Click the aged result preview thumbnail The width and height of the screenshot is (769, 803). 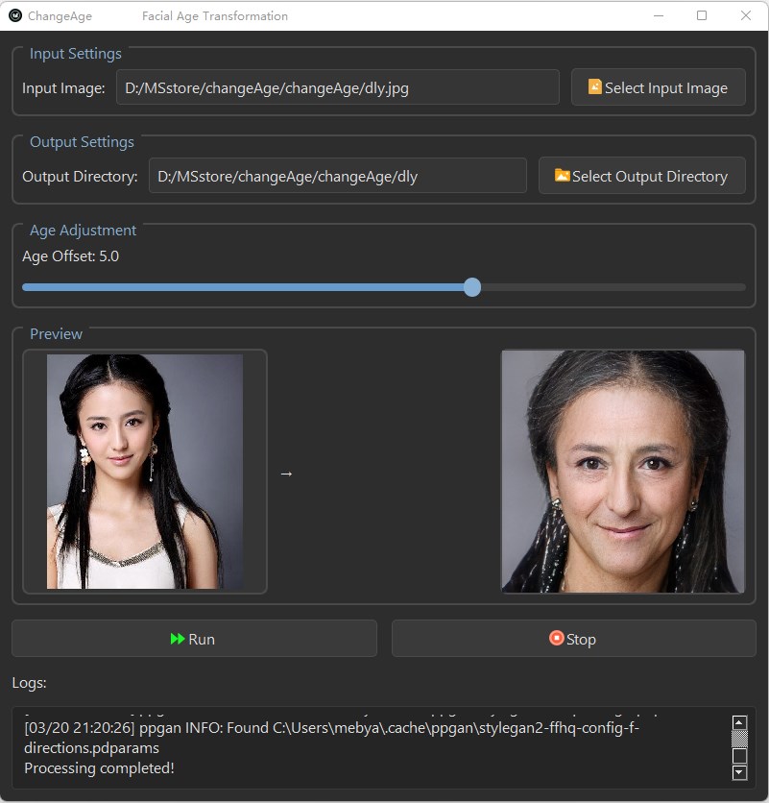tap(622, 472)
